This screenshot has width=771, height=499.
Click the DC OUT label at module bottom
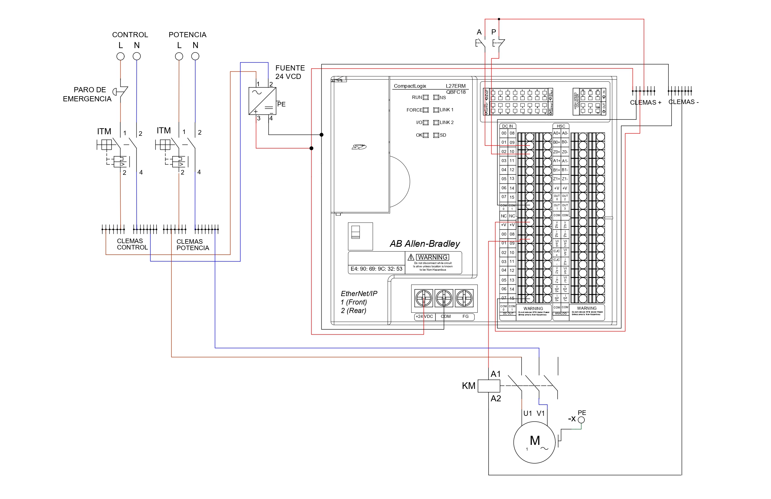(x=508, y=314)
